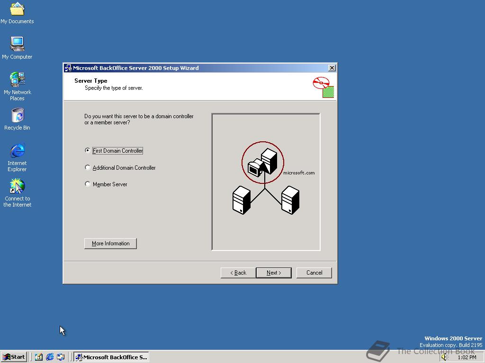Select the My Computer desktop icon
Viewport: 485px width, 363px height.
pyautogui.click(x=17, y=48)
